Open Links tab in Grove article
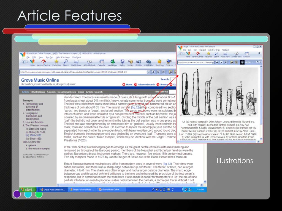The image size is (282, 211). (81, 92)
